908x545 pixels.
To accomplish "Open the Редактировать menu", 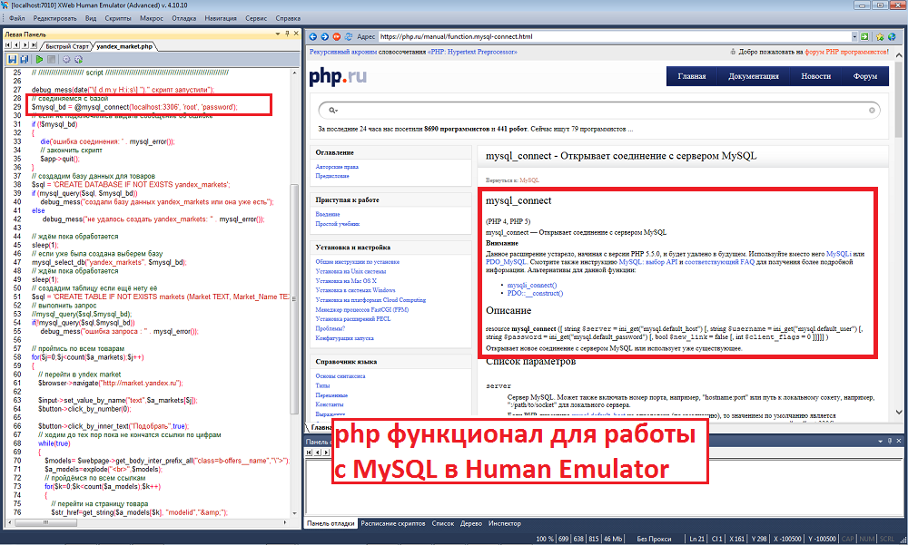I will (x=54, y=18).
